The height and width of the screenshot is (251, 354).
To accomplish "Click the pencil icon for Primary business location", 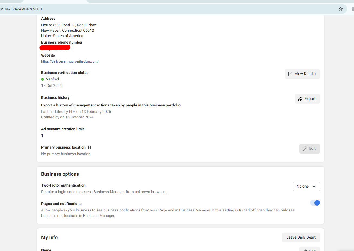I will (x=305, y=149).
